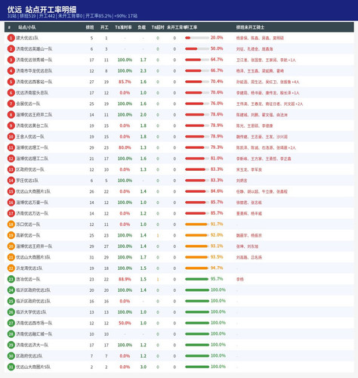Click the red rank 9 badge
The image size is (358, 378).
11,125
